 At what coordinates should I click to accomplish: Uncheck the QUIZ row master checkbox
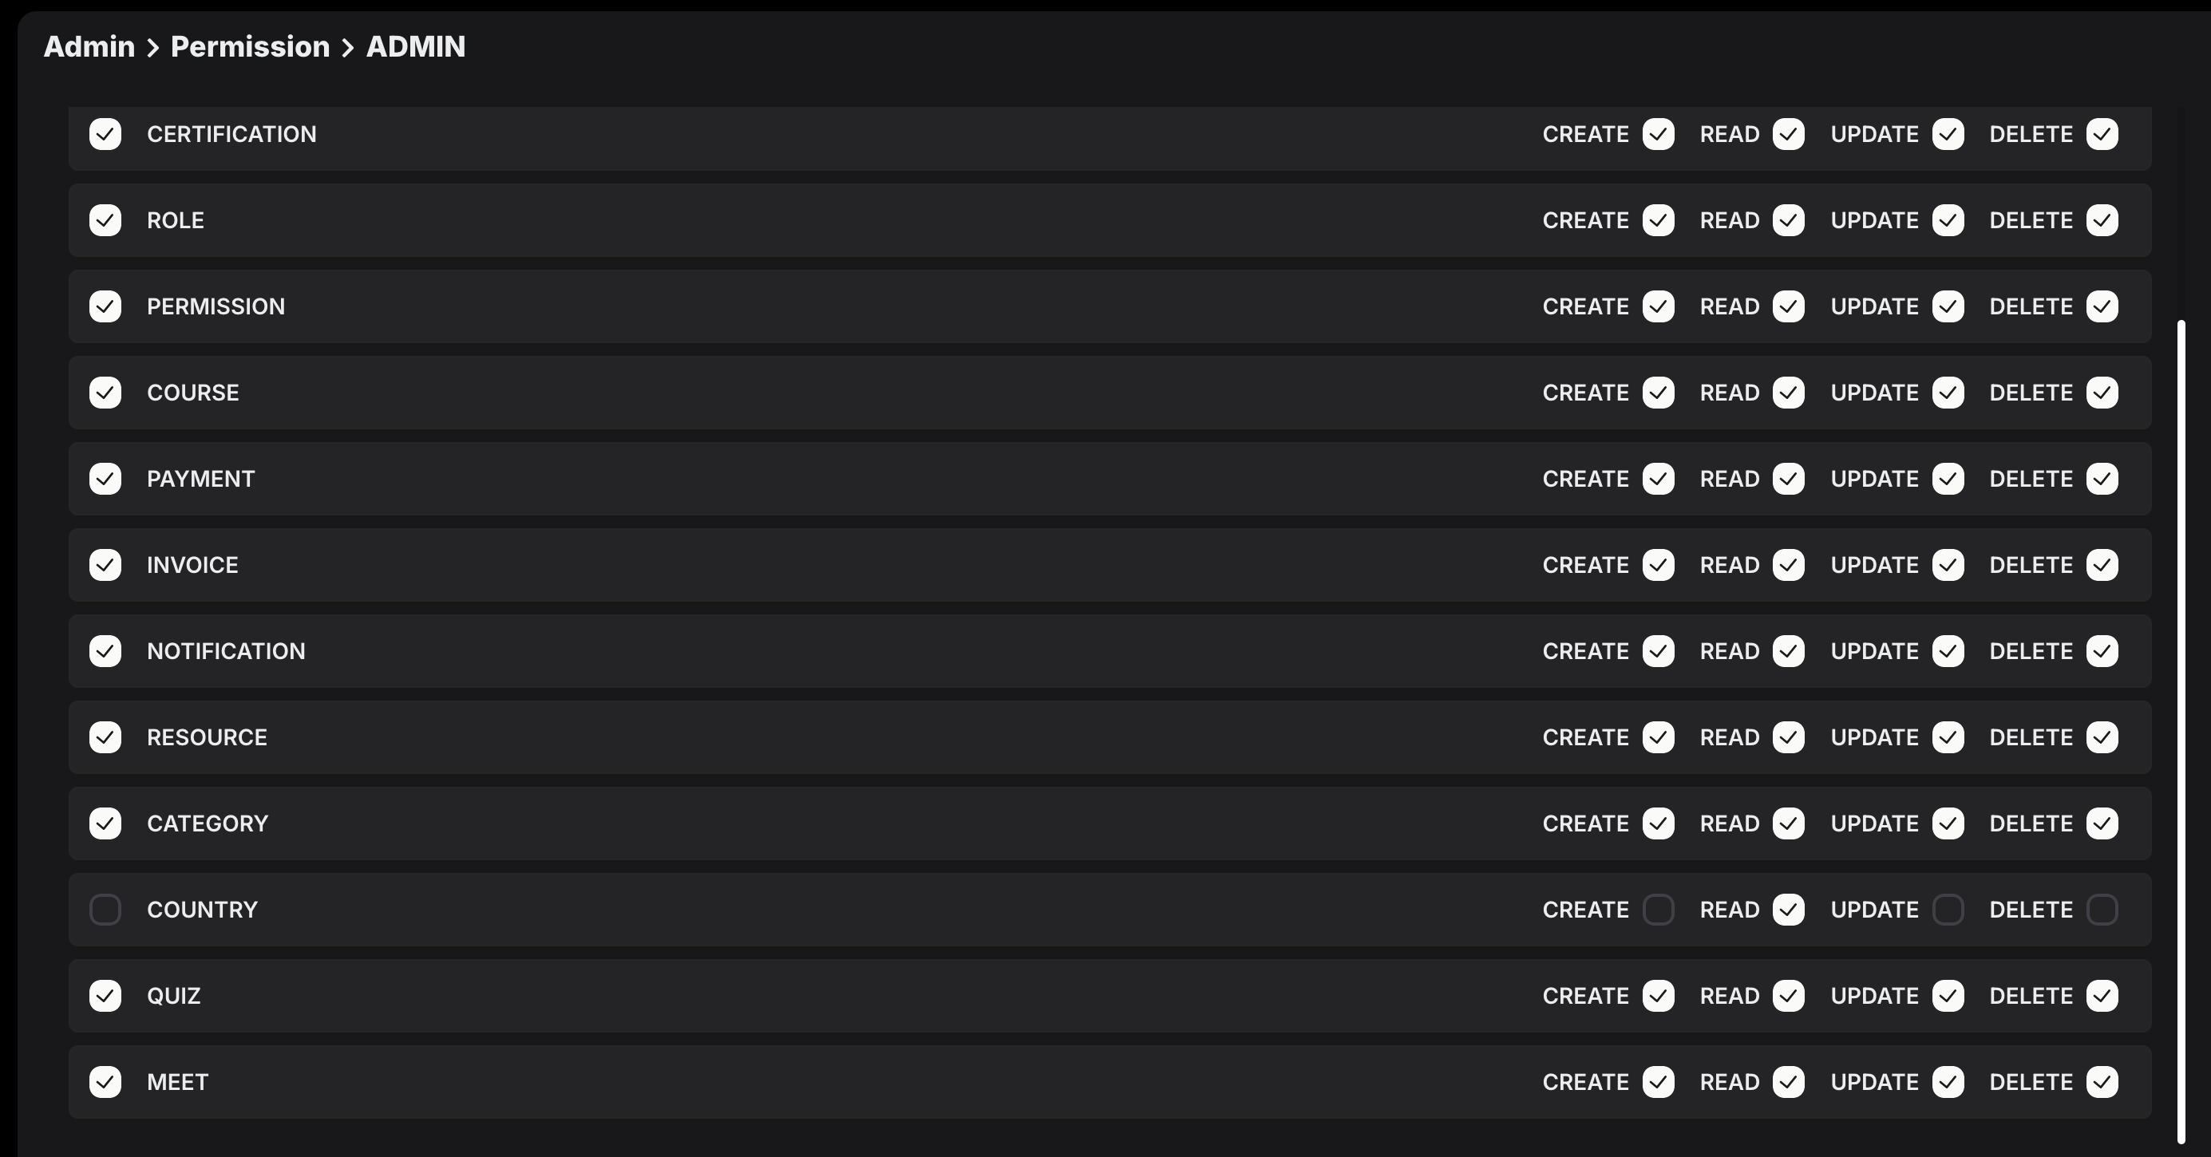click(x=105, y=996)
